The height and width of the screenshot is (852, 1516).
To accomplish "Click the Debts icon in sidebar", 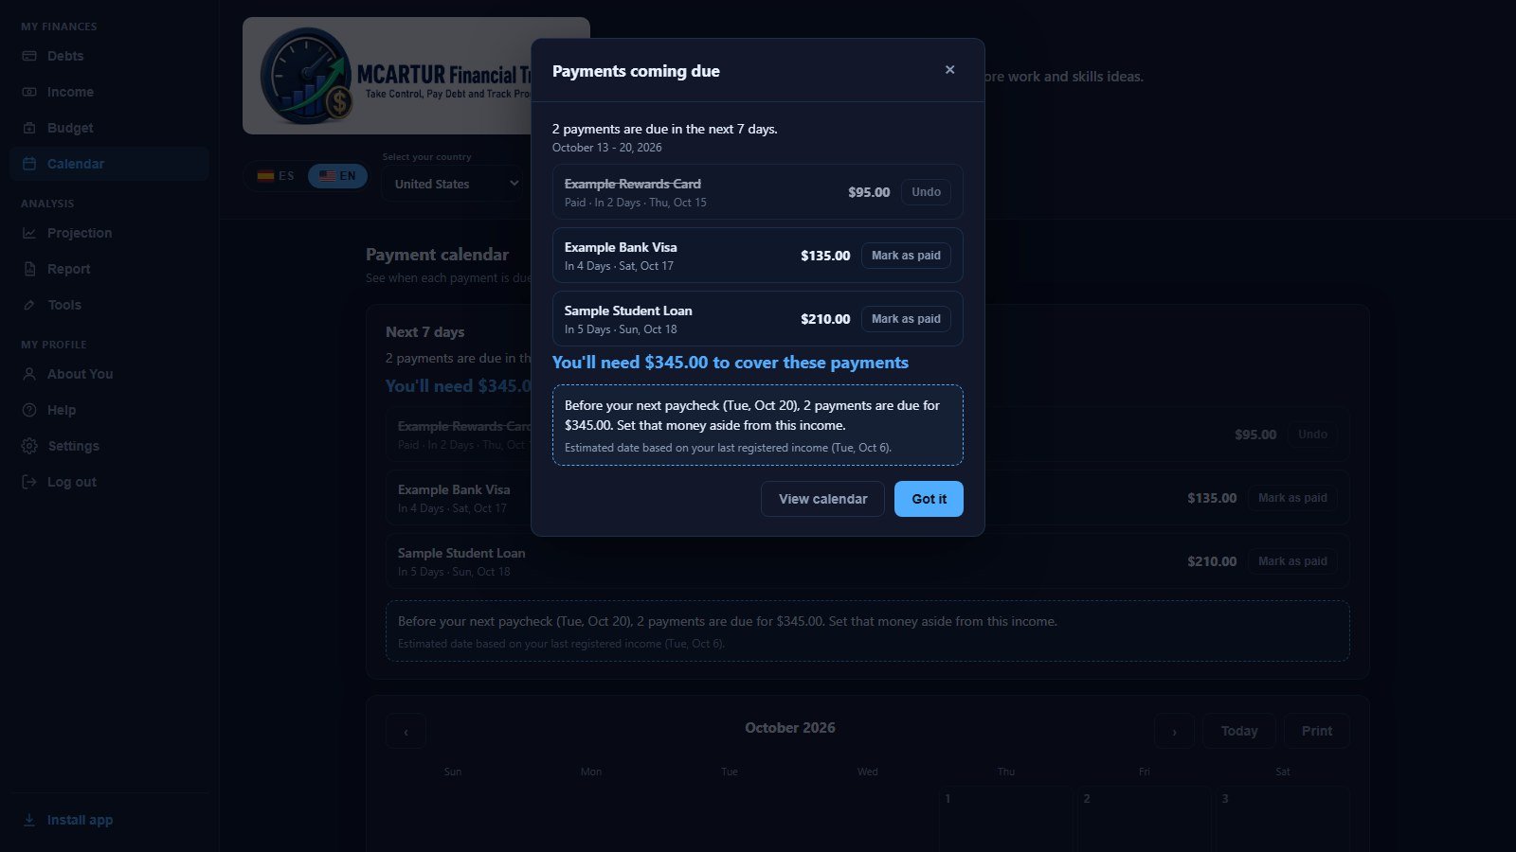I will (29, 56).
